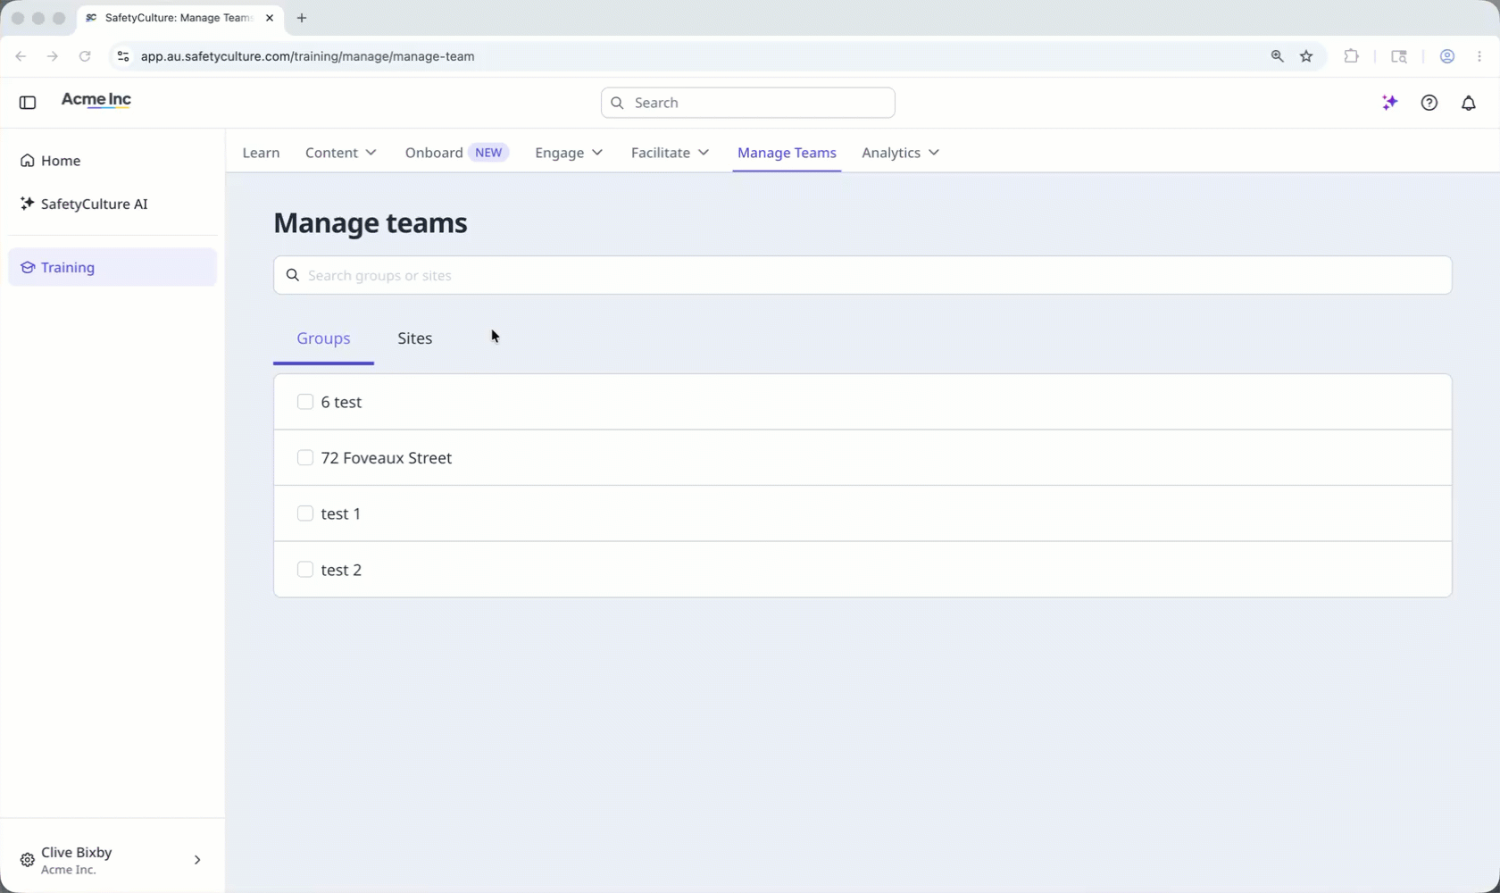Image resolution: width=1500 pixels, height=893 pixels.
Task: Open the Learn tab
Action: pyautogui.click(x=261, y=153)
